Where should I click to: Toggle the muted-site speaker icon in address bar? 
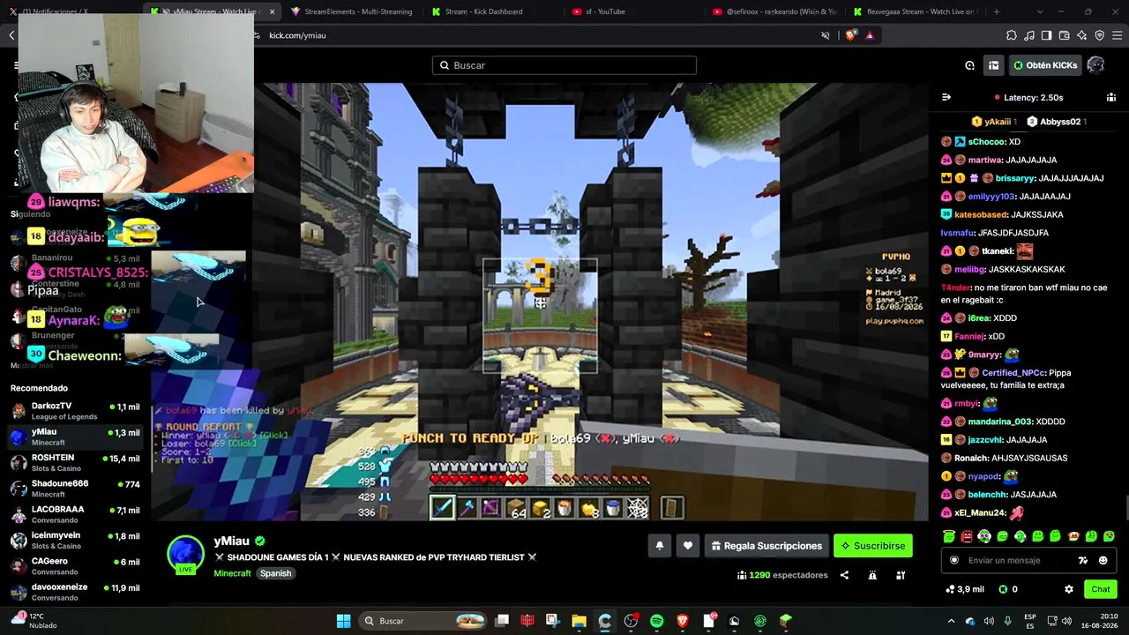pyautogui.click(x=826, y=35)
